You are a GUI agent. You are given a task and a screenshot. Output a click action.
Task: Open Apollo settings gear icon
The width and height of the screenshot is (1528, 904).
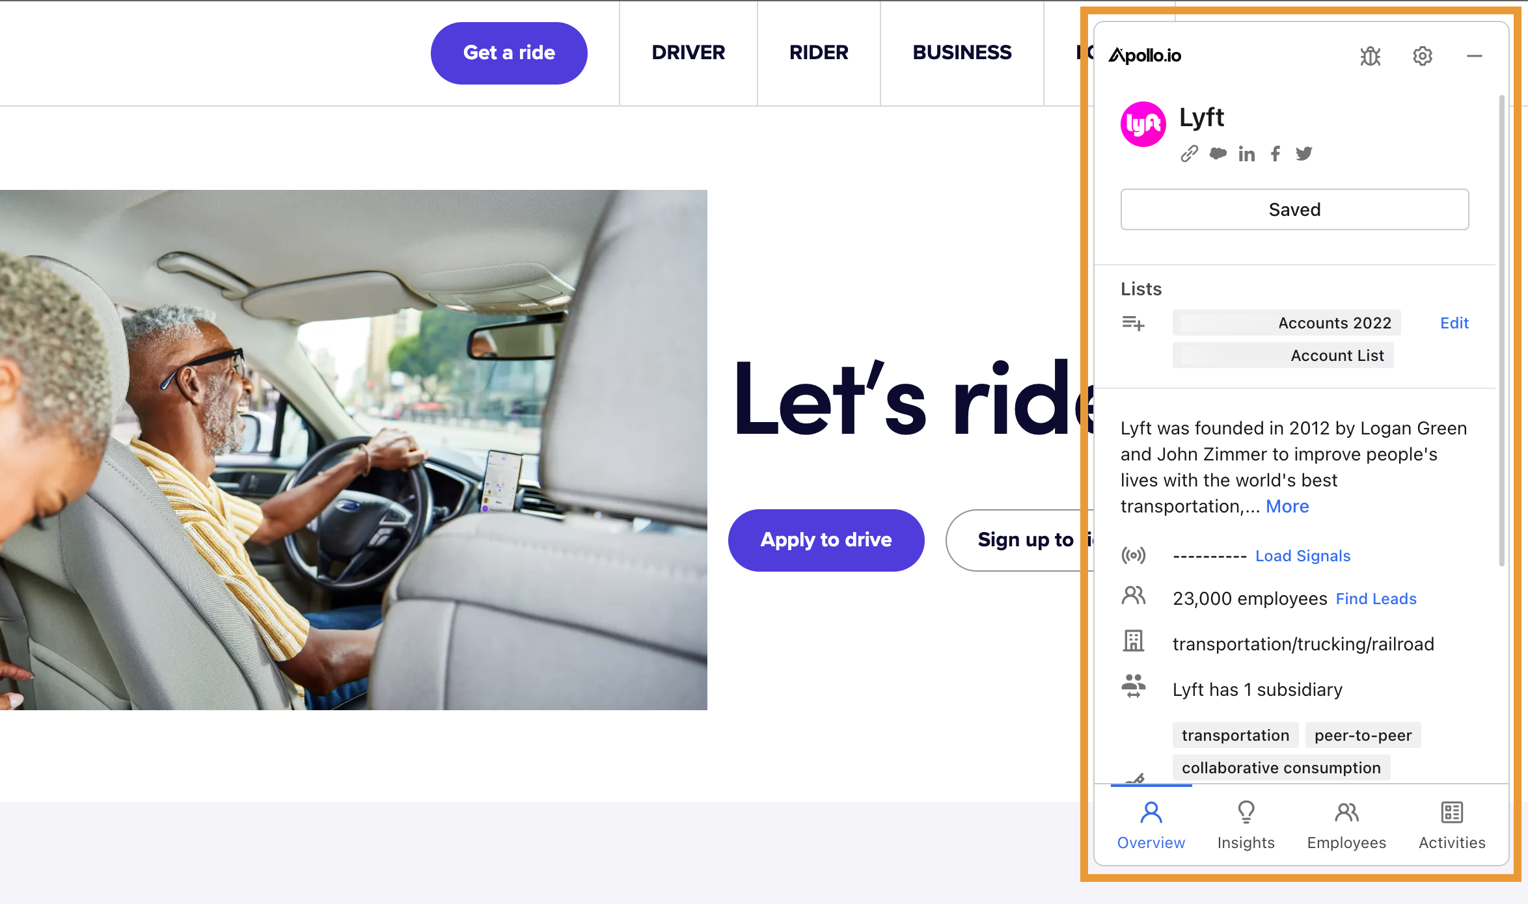pyautogui.click(x=1423, y=56)
